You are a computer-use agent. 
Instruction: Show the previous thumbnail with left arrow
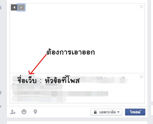[x=14, y=7]
